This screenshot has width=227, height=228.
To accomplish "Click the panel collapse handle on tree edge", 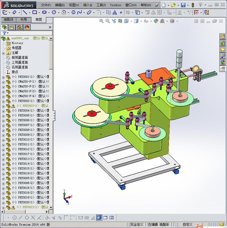I will tap(54, 116).
